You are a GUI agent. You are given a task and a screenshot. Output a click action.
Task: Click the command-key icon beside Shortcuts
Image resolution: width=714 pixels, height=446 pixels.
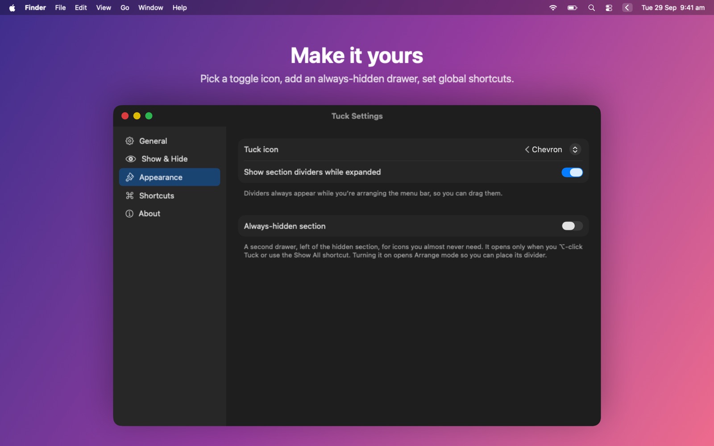(129, 195)
